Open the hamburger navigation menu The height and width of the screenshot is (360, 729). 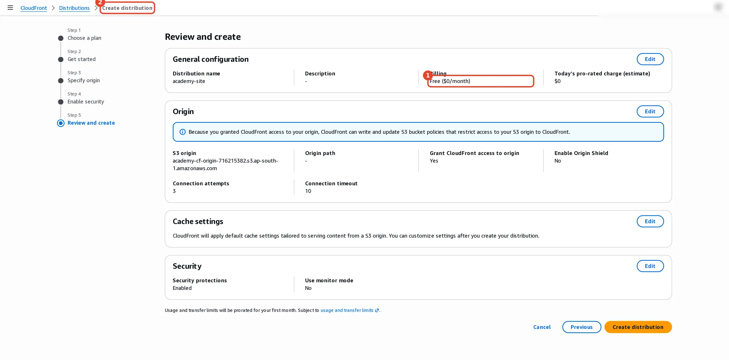click(x=10, y=8)
